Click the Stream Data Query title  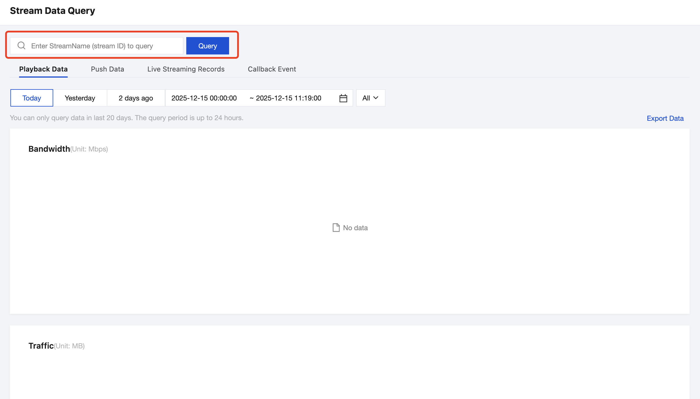coord(52,11)
